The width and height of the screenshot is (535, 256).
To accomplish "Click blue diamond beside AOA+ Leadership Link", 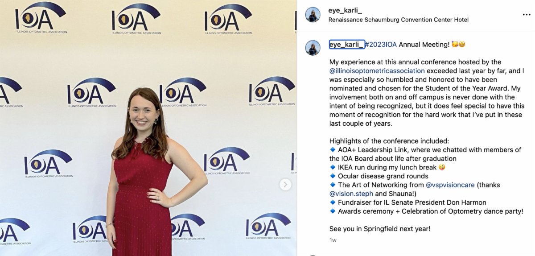I will click(333, 150).
